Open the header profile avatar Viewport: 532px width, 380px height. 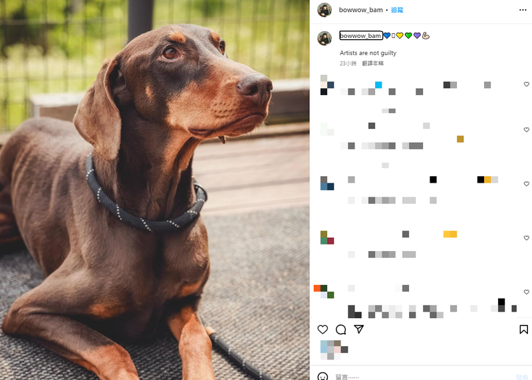(325, 10)
